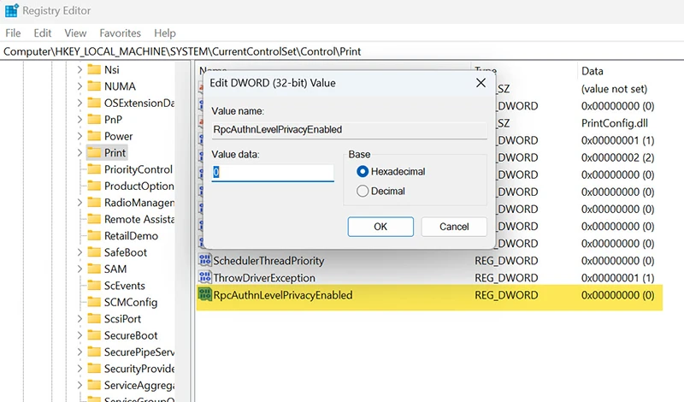
Task: Click the Nsi folder icon
Action: point(94,70)
